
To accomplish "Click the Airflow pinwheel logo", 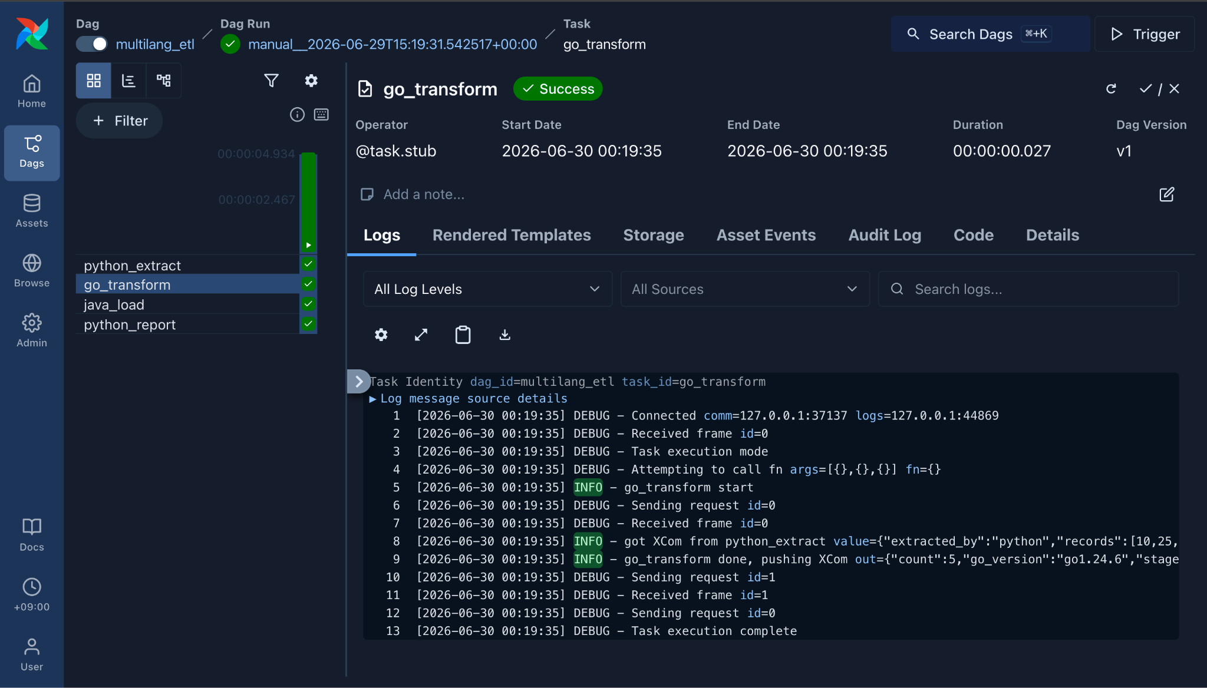I will point(32,34).
